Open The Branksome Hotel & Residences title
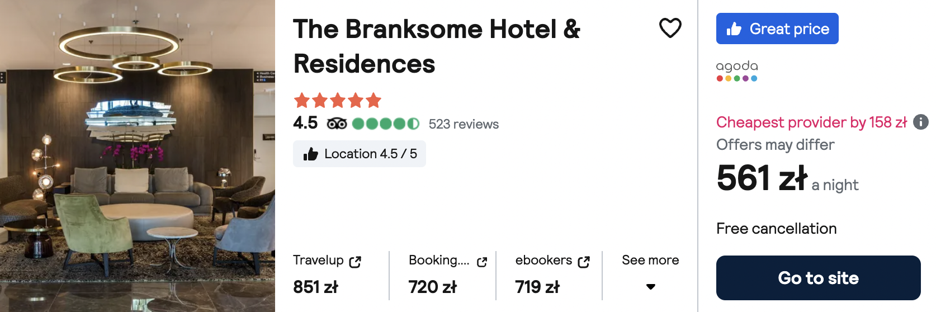Screen dimensions: 936x312 (437, 46)
